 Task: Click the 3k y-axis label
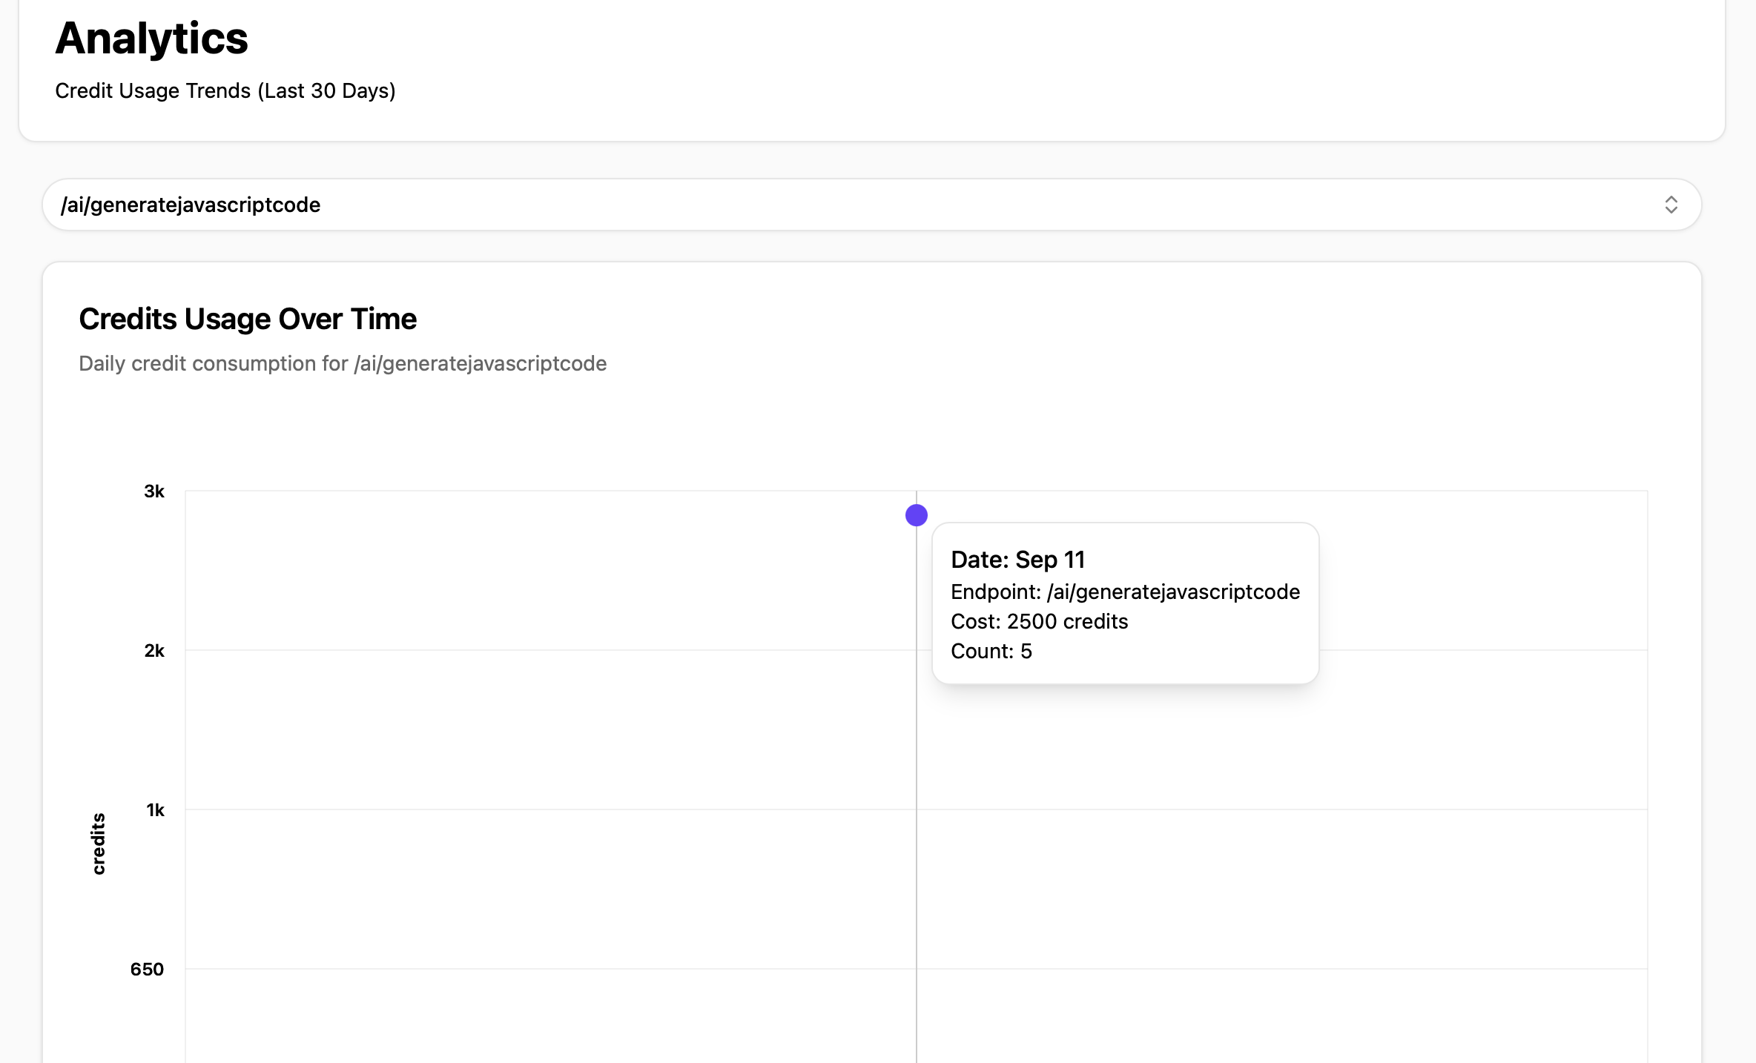[154, 491]
